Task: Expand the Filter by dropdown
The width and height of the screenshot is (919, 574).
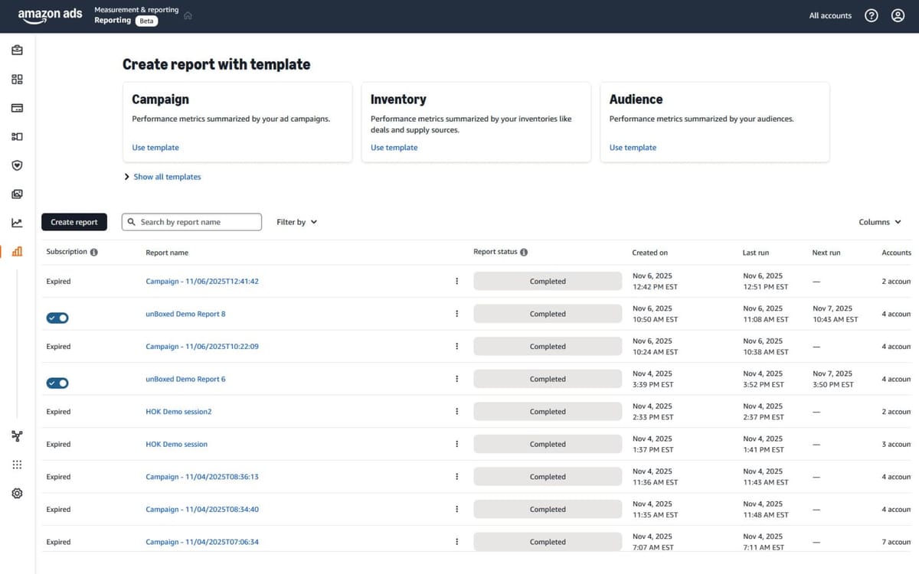Action: (x=296, y=221)
